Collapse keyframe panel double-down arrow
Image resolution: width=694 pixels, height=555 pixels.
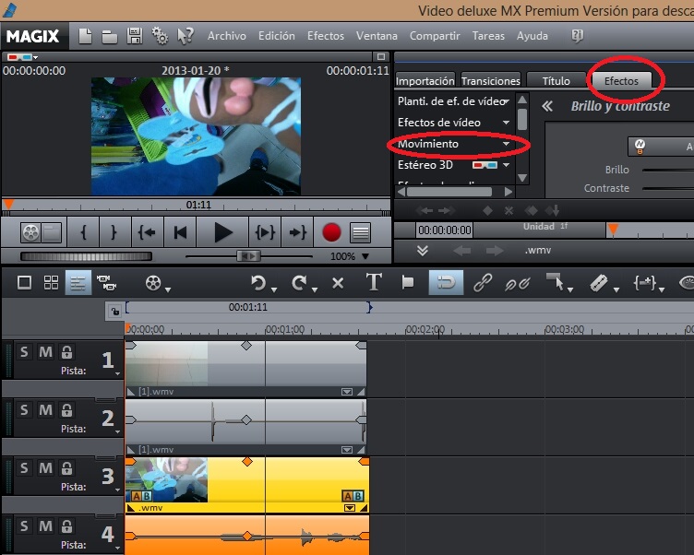(x=423, y=251)
